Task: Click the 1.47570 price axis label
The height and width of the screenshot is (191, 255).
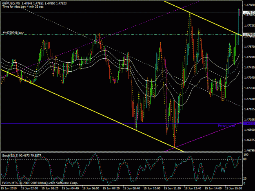Action: click(249, 47)
